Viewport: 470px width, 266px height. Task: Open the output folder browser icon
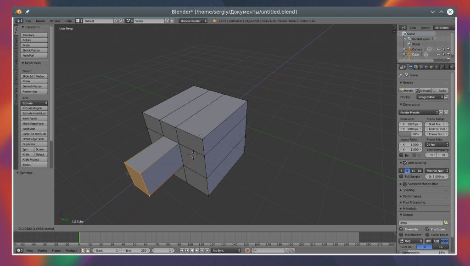click(446, 222)
